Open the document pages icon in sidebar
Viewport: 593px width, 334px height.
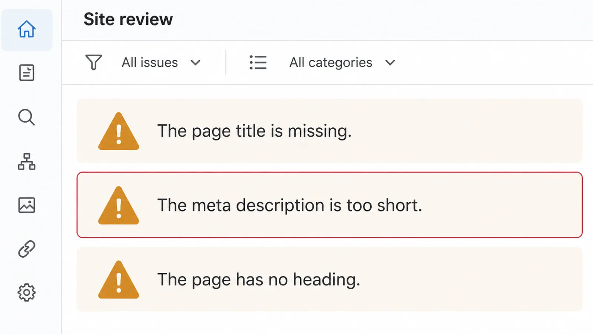27,73
